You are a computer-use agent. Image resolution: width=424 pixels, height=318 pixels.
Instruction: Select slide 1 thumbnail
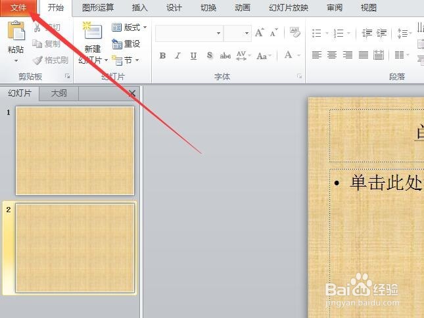coord(75,150)
